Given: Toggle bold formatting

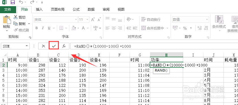Looking at the screenshot, I should 37,28.
